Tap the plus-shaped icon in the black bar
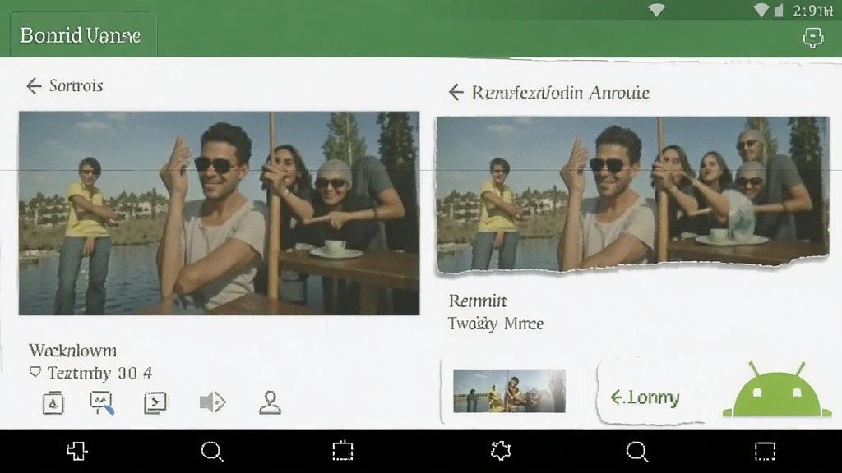 [77, 451]
